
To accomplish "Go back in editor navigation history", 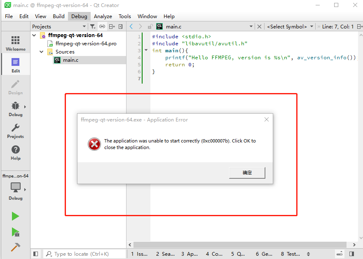I will 131,27.
